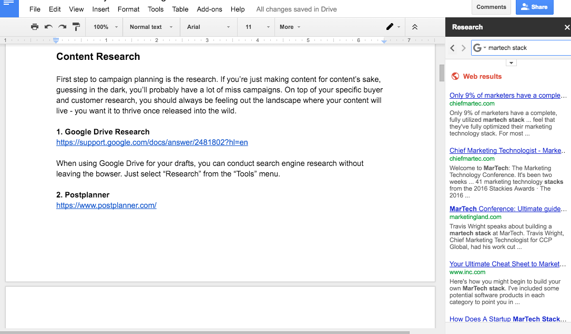This screenshot has height=334, width=571.
Task: Open 'How Does A Startup MarTech Stack' result
Action: 507,319
